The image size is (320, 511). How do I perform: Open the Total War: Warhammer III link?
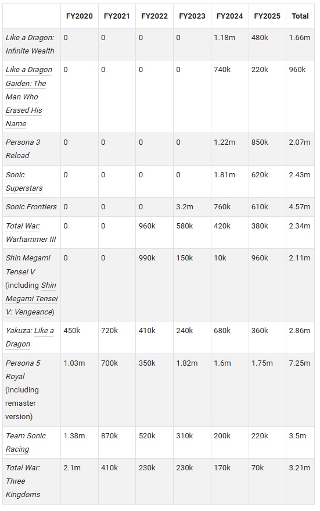(x=31, y=233)
